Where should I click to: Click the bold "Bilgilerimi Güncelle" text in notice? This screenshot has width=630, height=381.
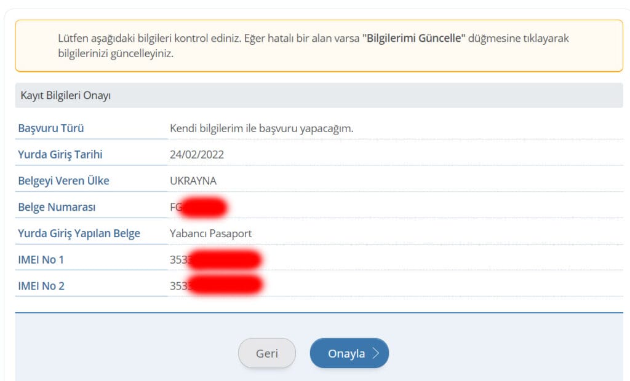click(413, 38)
